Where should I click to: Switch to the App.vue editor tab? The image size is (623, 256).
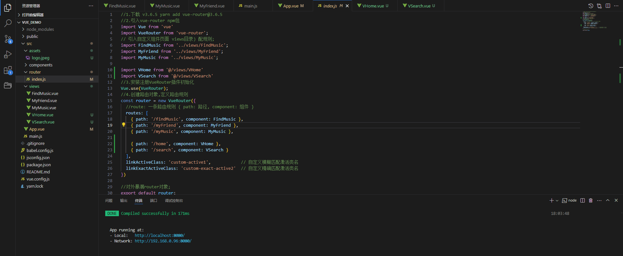click(x=293, y=6)
